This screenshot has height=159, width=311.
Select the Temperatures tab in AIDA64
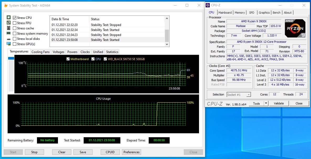[x=19, y=51]
